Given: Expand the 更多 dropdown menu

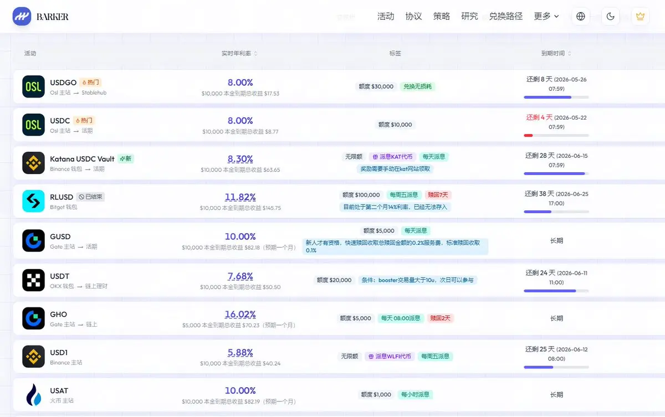Looking at the screenshot, I should [546, 16].
